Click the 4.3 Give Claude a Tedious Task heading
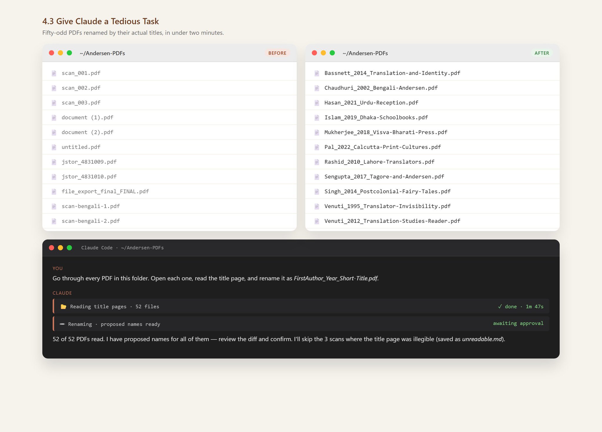 pyautogui.click(x=101, y=21)
